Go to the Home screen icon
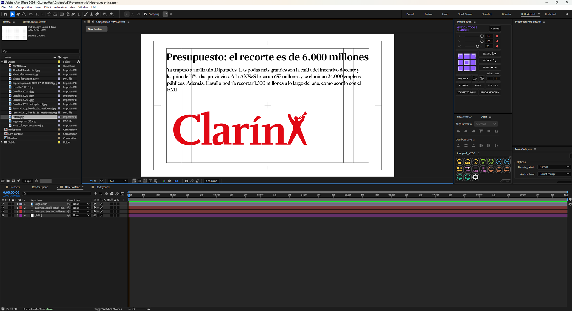This screenshot has height=311, width=572. click(x=5, y=14)
